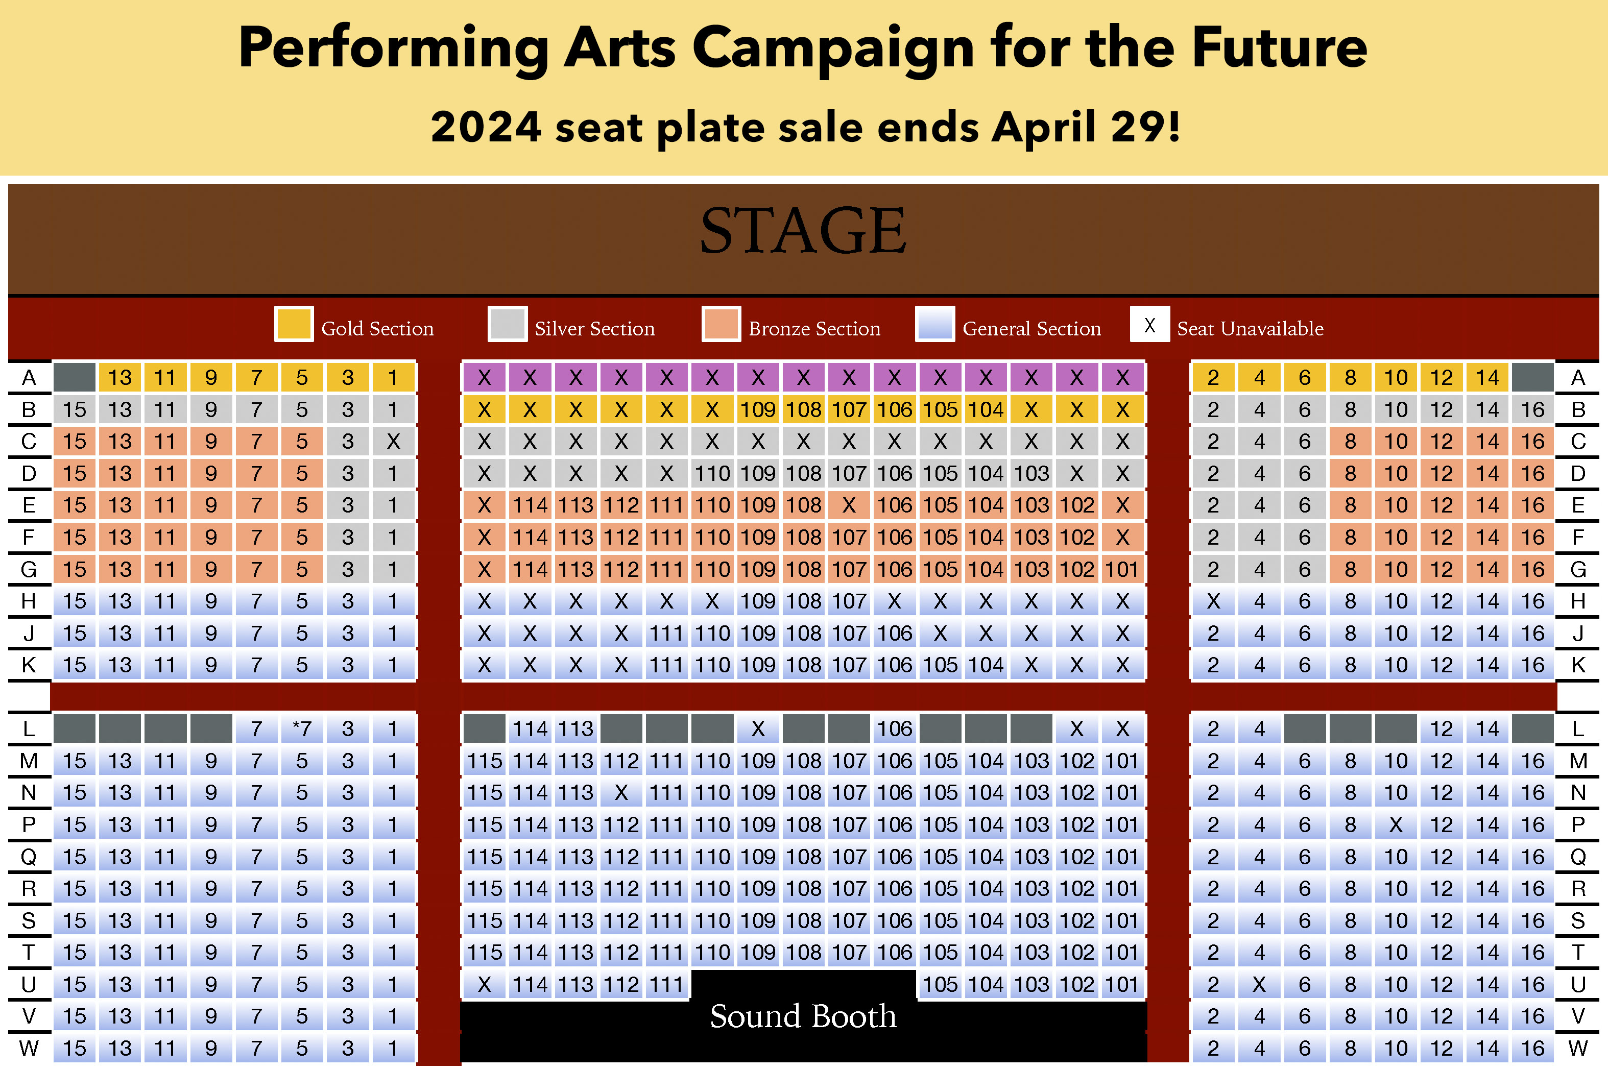Click the General Section legend swatch
The height and width of the screenshot is (1070, 1608).
click(x=934, y=324)
